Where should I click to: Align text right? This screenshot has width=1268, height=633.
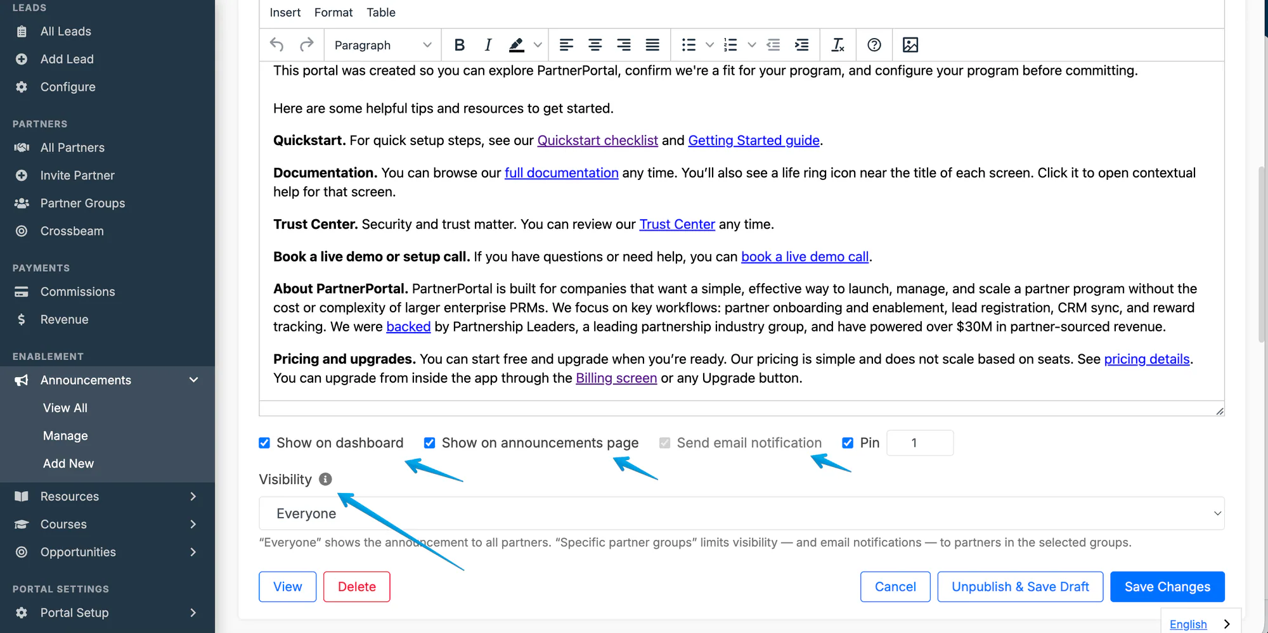coord(624,45)
